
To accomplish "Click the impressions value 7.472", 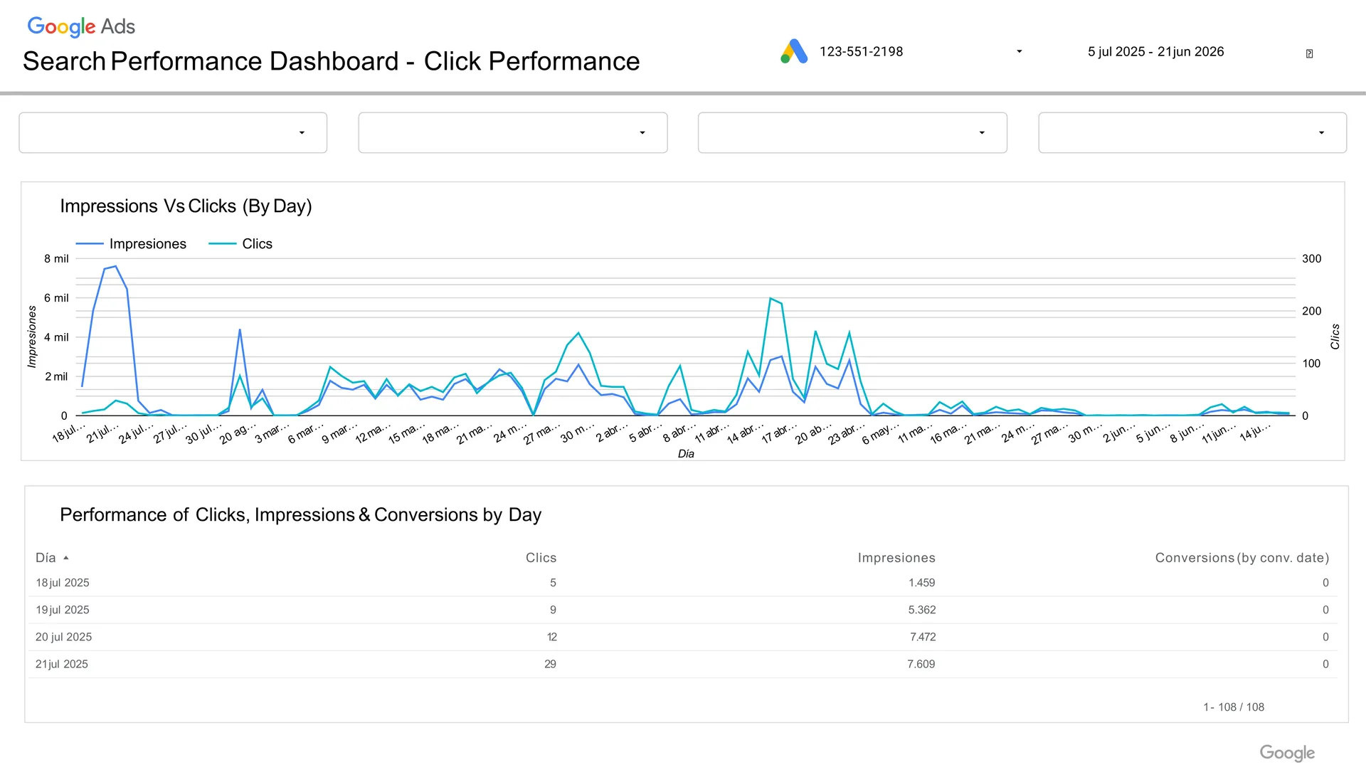I will [923, 637].
